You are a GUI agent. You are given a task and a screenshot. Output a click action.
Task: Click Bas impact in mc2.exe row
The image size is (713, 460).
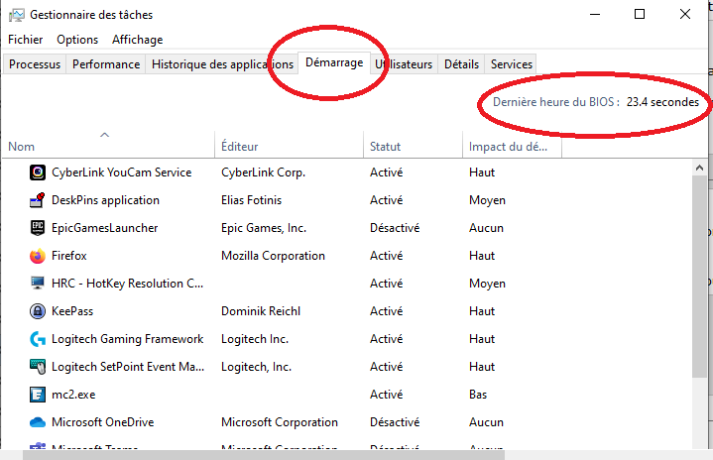click(x=478, y=395)
